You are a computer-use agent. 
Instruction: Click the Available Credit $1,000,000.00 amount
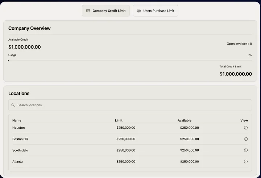click(25, 47)
